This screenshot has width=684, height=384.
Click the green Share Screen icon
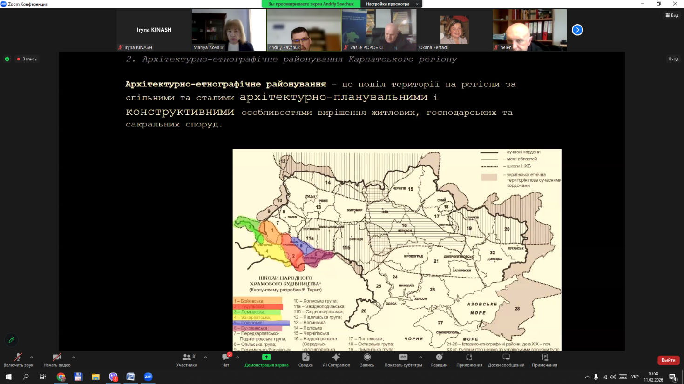(266, 357)
